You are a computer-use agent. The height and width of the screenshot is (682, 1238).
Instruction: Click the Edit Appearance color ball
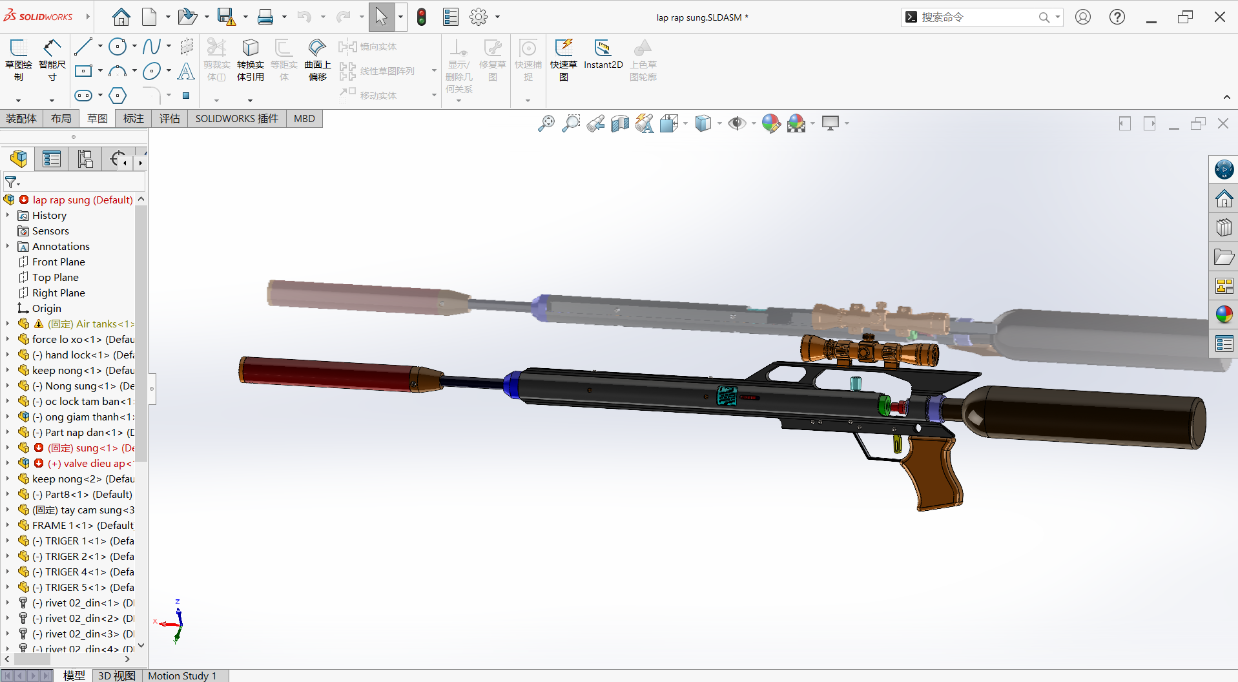(770, 123)
